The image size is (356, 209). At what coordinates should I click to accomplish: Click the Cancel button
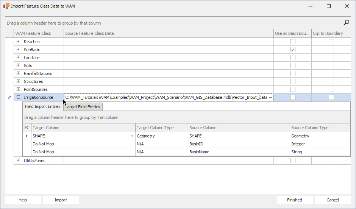[333, 200]
